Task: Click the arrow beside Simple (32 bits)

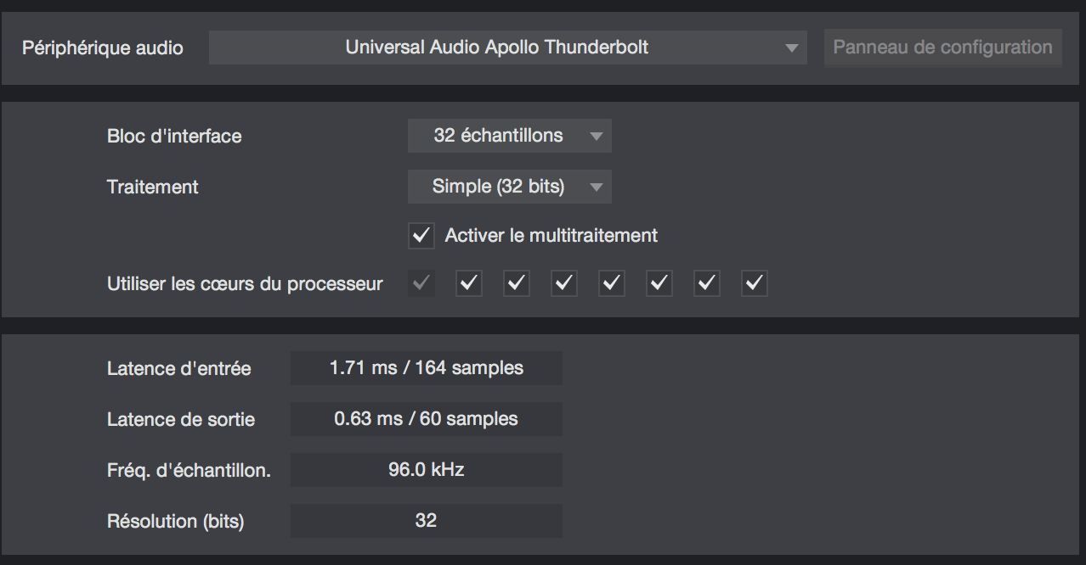Action: pyautogui.click(x=596, y=187)
